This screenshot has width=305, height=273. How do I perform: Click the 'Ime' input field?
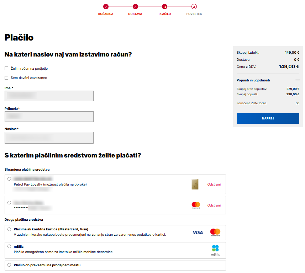pyautogui.click(x=49, y=96)
